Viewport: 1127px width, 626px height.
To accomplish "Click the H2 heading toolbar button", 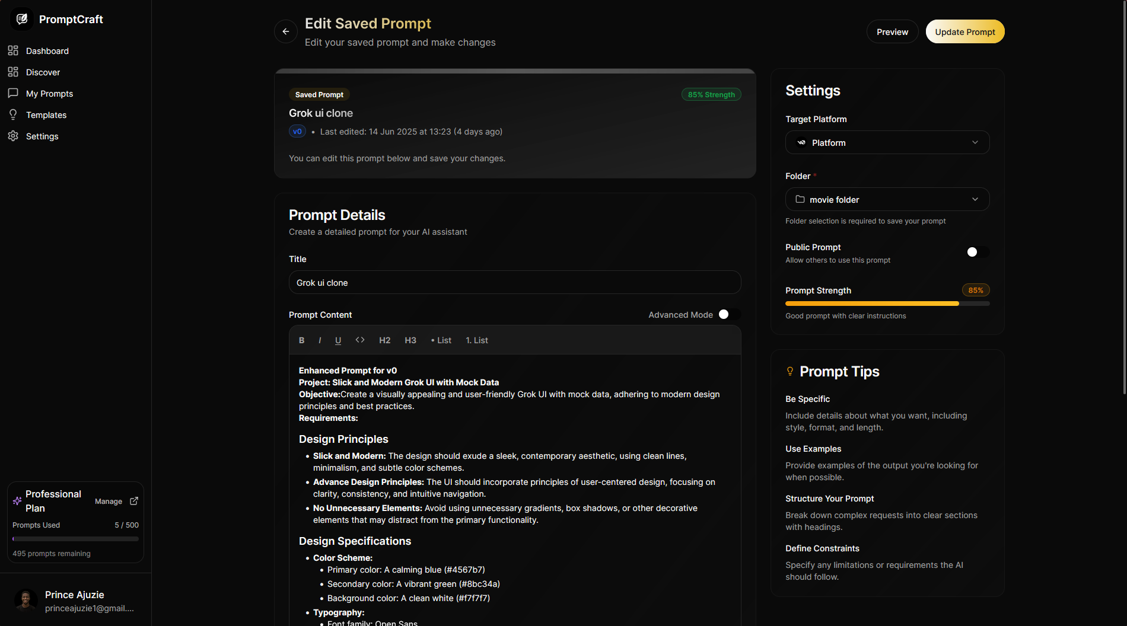I will (385, 340).
